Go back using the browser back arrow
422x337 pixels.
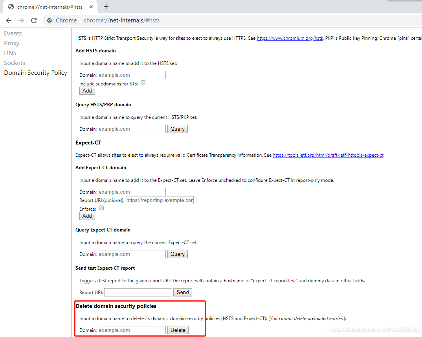click(x=9, y=20)
